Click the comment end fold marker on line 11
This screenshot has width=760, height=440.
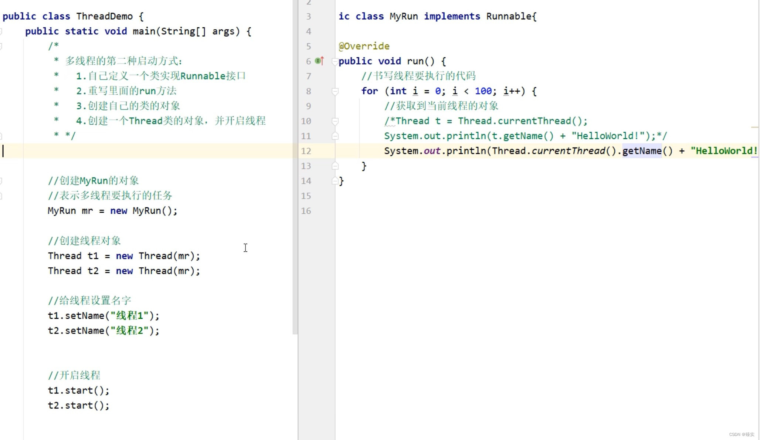(335, 136)
